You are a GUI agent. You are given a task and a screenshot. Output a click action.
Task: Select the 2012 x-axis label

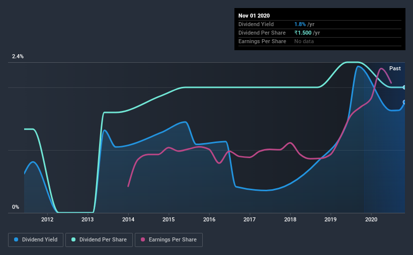click(x=47, y=219)
